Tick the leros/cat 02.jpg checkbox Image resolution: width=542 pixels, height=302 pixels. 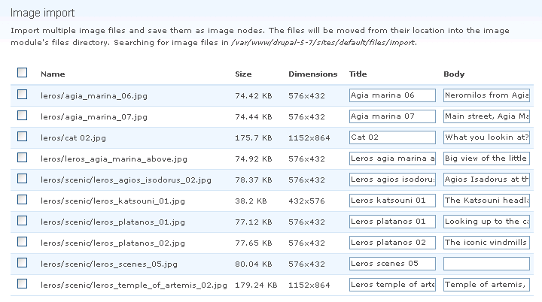[22, 137]
